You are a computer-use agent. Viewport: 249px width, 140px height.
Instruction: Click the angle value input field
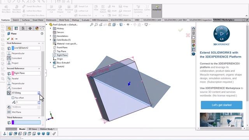coord(25,93)
